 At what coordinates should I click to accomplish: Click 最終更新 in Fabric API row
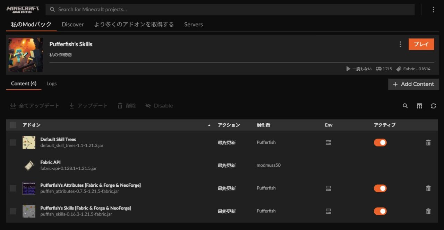tap(227, 166)
